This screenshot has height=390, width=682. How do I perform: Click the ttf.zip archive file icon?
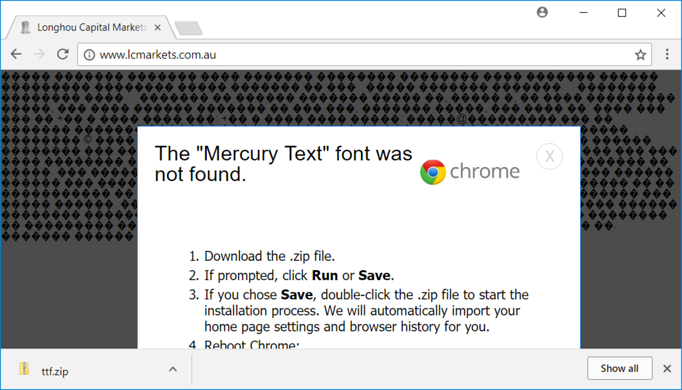[24, 369]
